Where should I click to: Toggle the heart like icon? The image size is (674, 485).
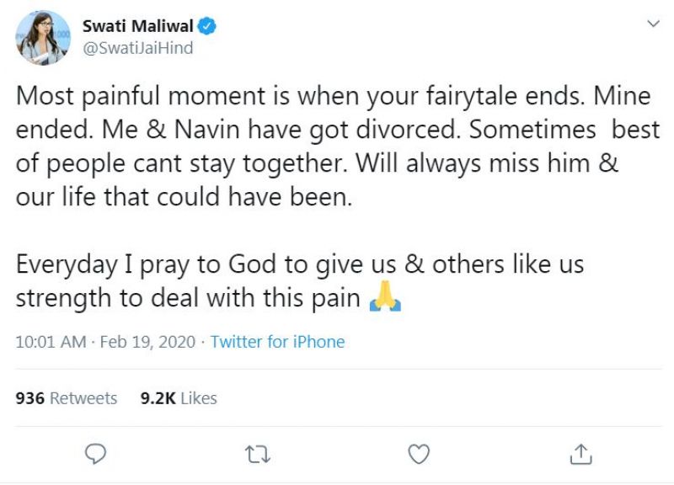pos(418,454)
